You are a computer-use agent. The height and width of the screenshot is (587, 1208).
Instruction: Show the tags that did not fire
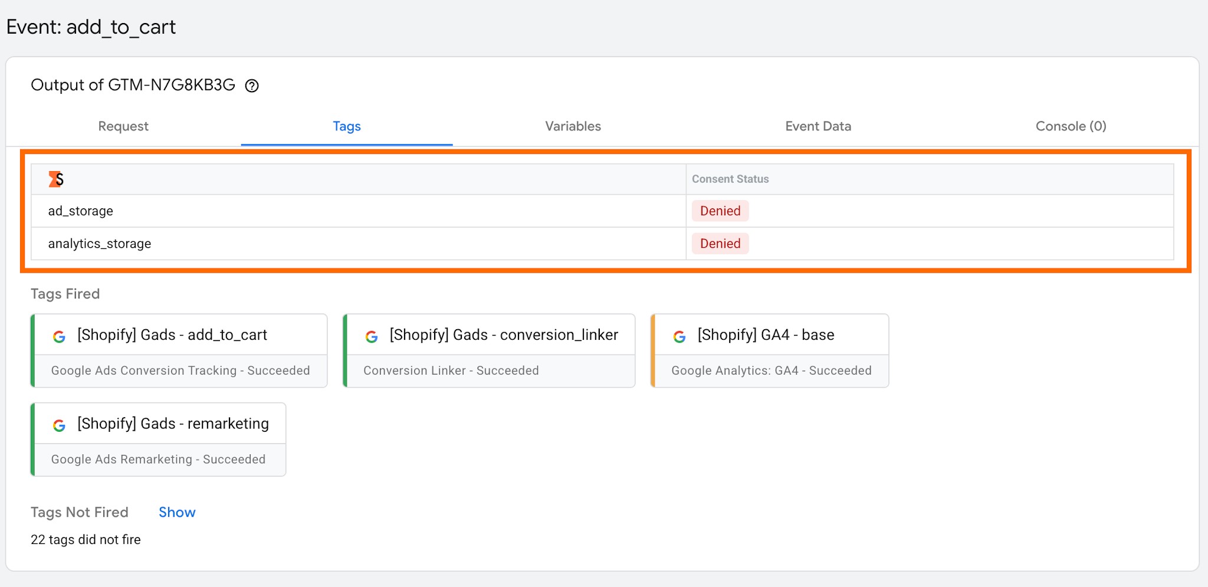(177, 512)
